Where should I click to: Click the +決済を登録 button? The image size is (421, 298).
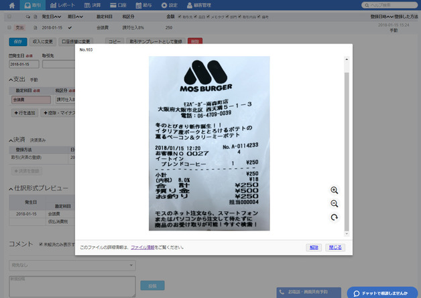27,171
